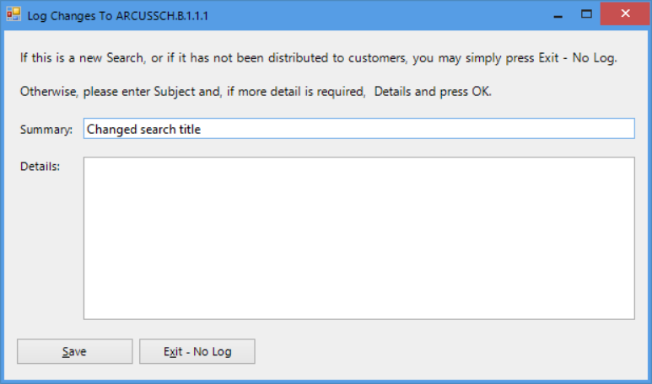652x384 pixels.
Task: Click the Summary label
Action: click(x=46, y=130)
